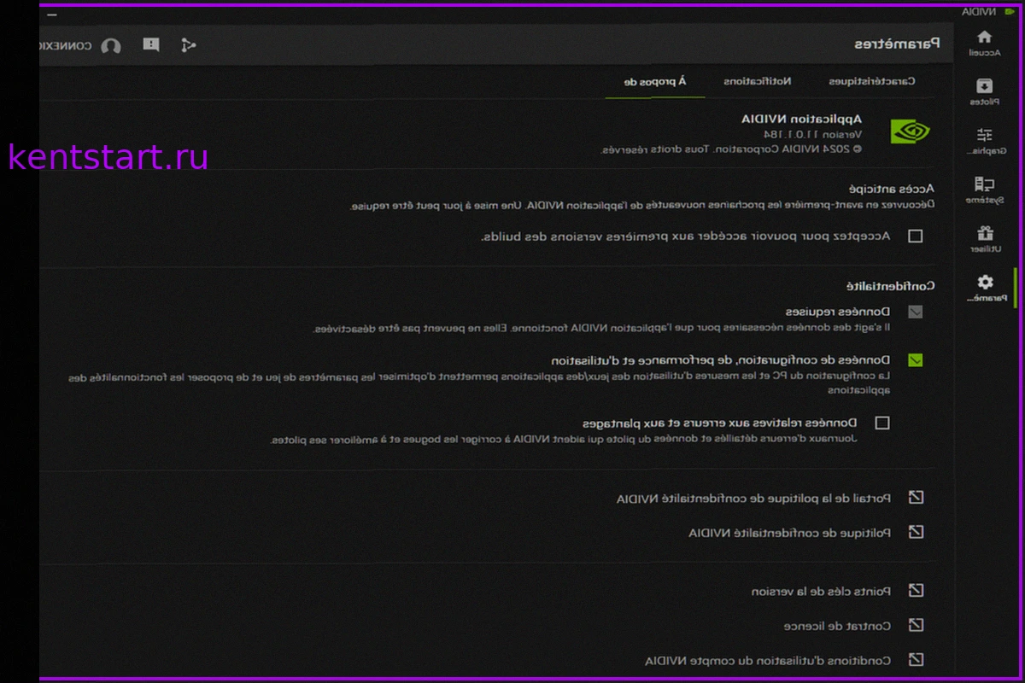Open the Utiliser gift icon

(x=984, y=233)
